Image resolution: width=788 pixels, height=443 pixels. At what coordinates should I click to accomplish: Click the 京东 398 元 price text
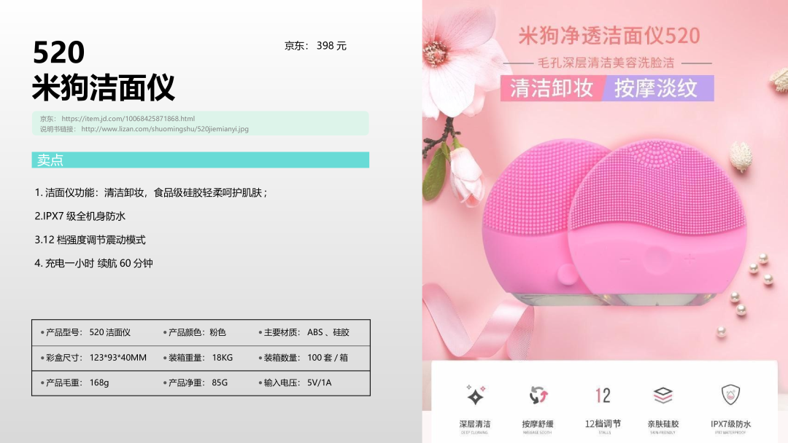tap(316, 46)
